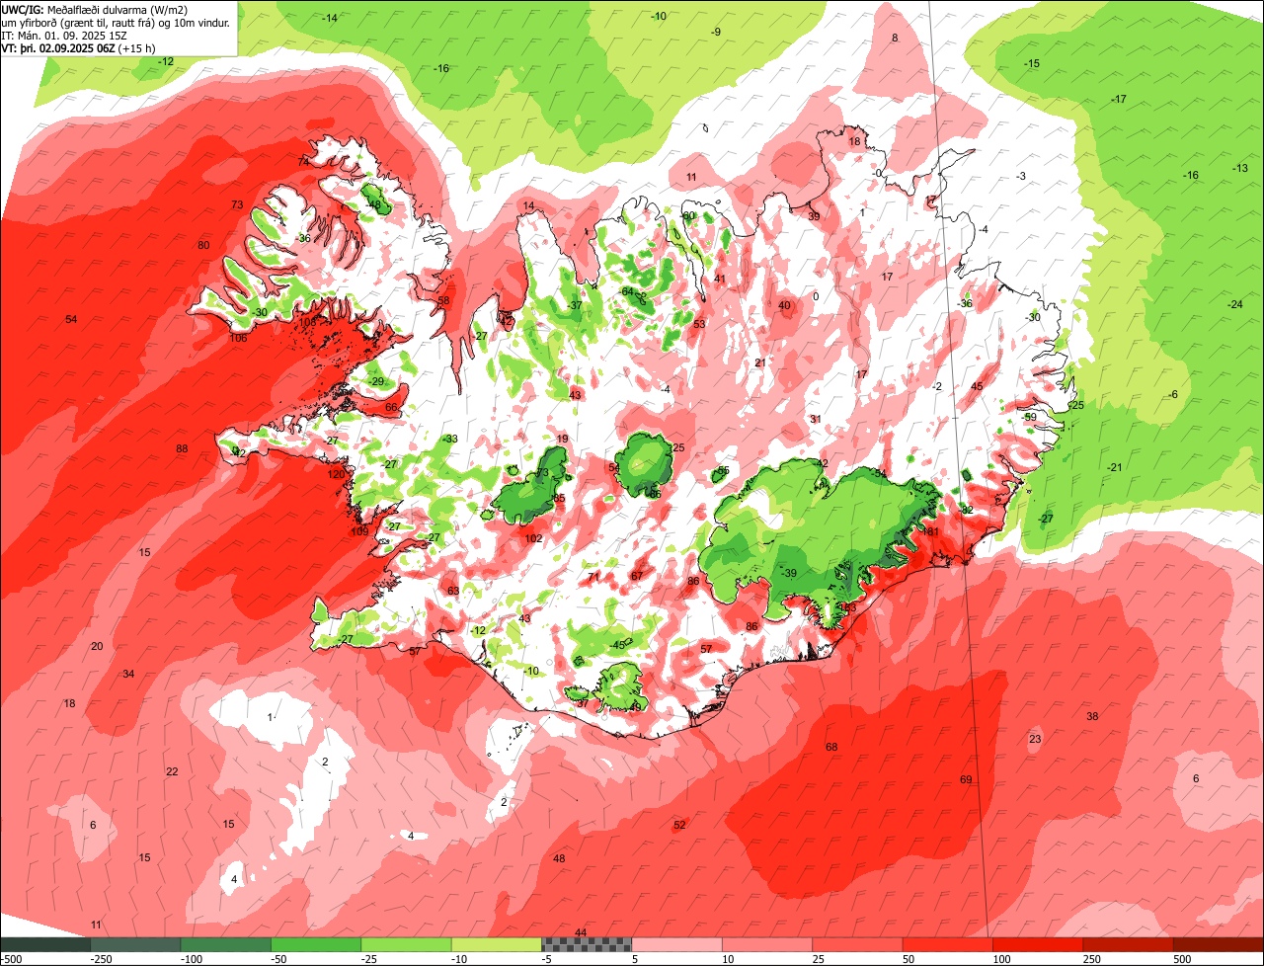Click the ocean value '38' in the southeast

click(x=1092, y=716)
